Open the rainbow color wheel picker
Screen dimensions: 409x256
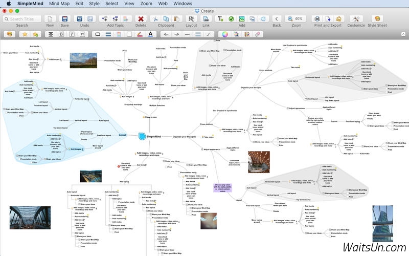(x=225, y=34)
